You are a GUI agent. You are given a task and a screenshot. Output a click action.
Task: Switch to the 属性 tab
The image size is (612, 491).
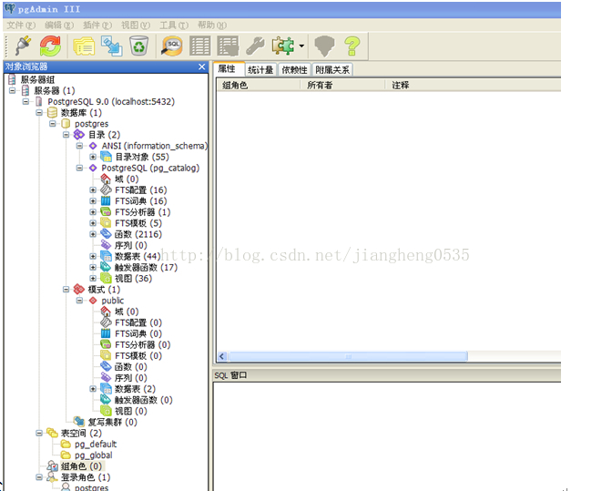[x=229, y=68]
